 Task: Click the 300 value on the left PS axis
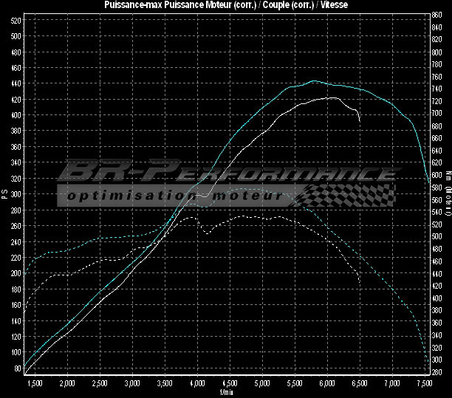[x=16, y=194]
